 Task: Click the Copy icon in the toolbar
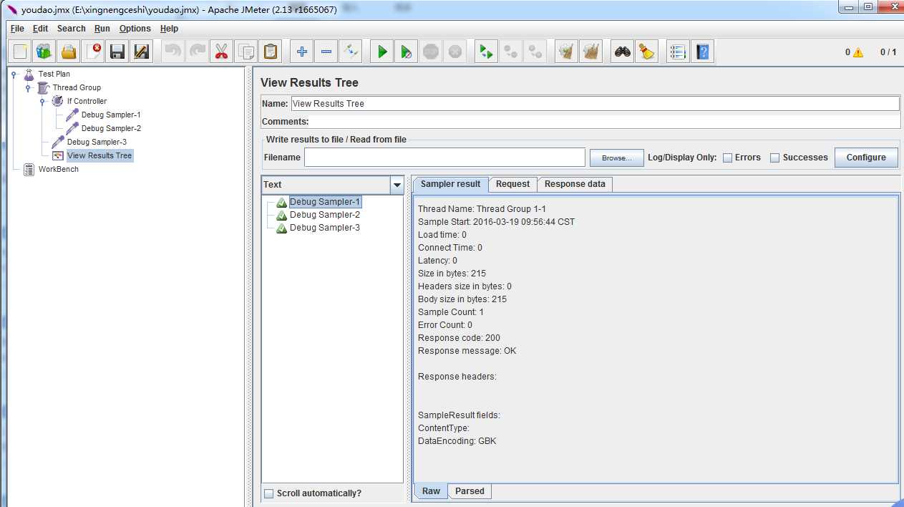(x=246, y=52)
